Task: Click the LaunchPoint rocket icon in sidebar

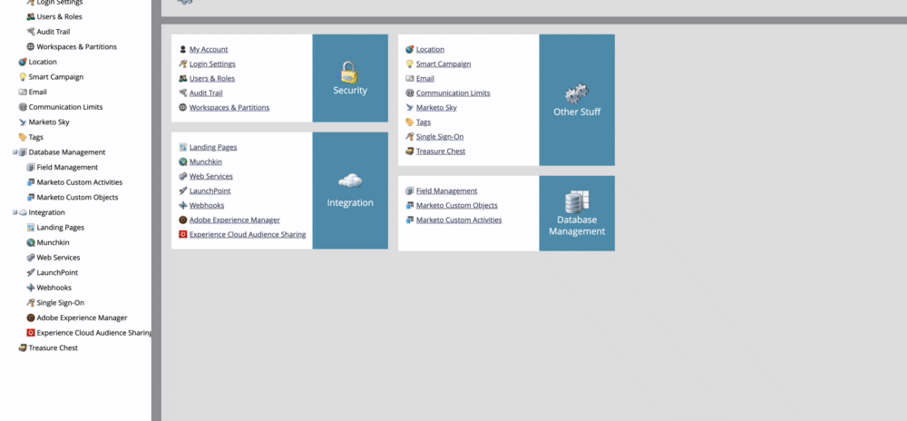Action: (31, 272)
